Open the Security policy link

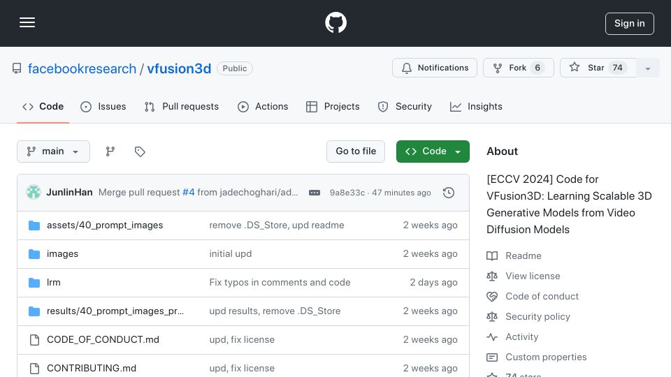(537, 317)
